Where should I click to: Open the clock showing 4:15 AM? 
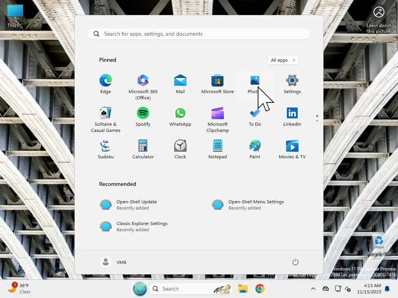[369, 289]
